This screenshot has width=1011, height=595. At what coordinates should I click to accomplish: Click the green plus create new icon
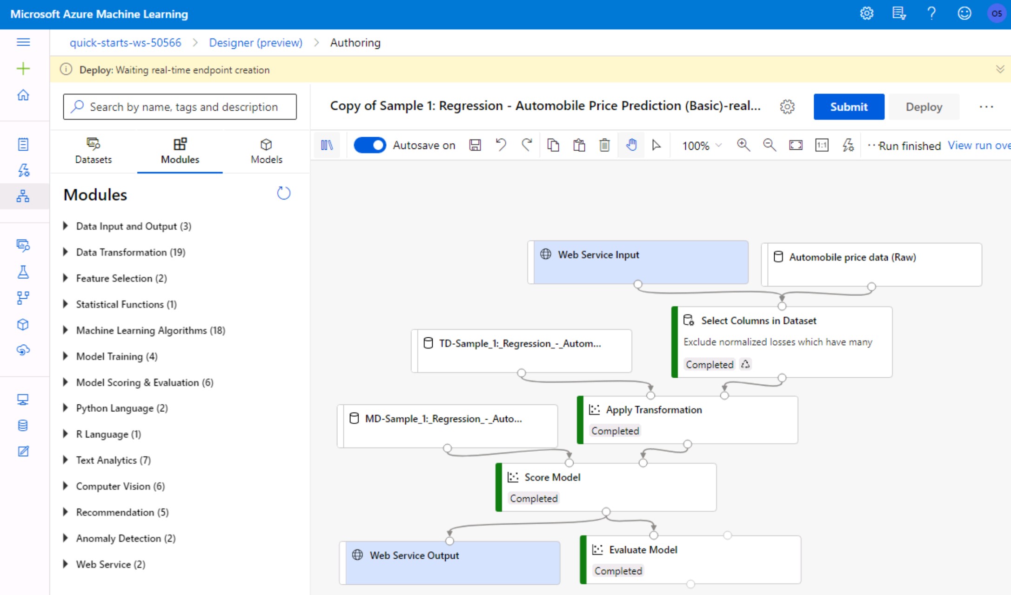coord(23,69)
